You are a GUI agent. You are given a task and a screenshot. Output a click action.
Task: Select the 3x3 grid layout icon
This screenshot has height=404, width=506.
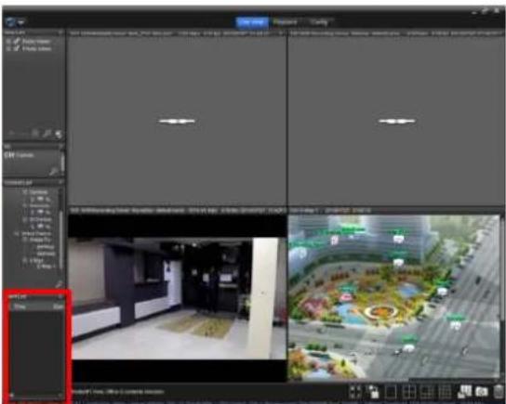[427, 392]
